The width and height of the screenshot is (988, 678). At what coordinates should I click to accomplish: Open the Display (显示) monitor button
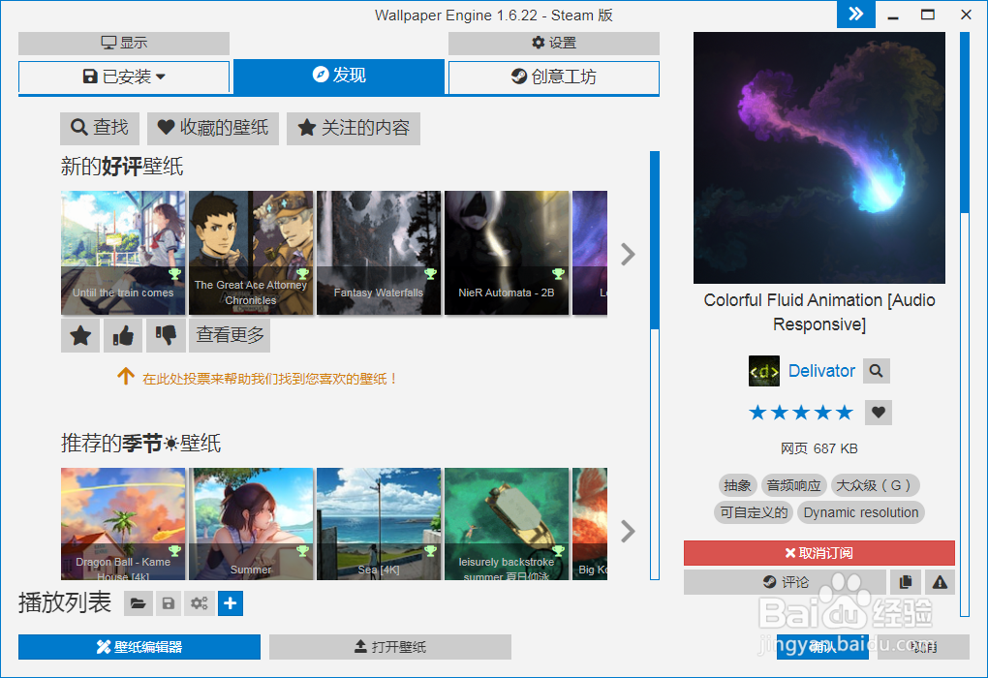coord(124,43)
